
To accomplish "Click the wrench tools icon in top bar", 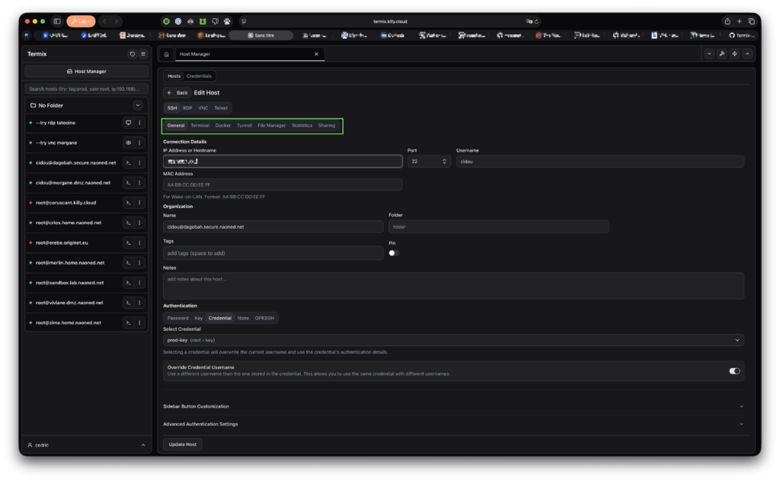I will 722,53.
